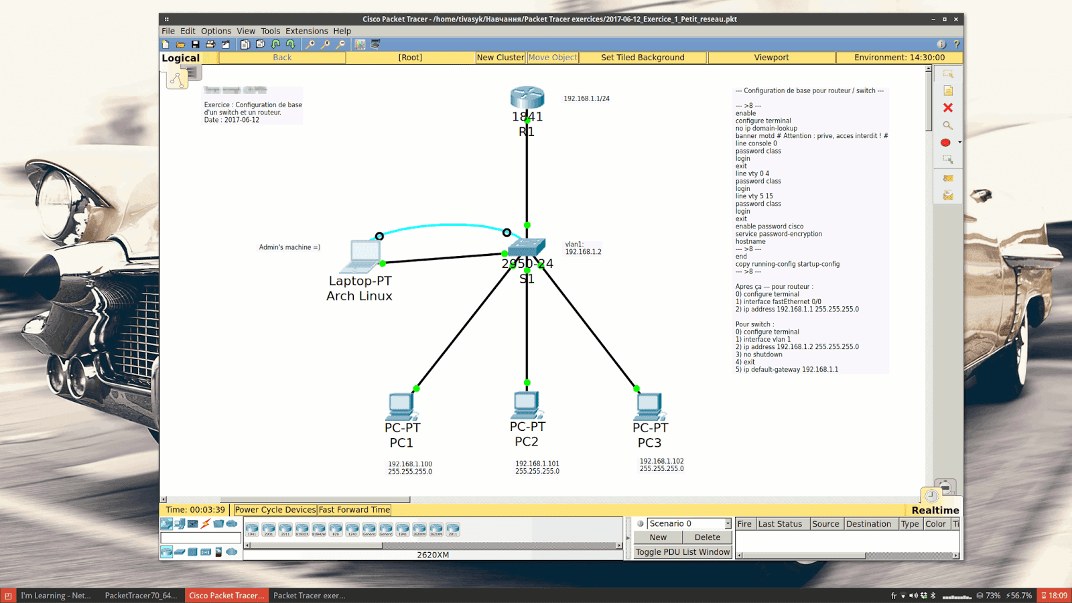1072x603 pixels.
Task: Open the Scenario 0 dropdown
Action: click(x=689, y=523)
